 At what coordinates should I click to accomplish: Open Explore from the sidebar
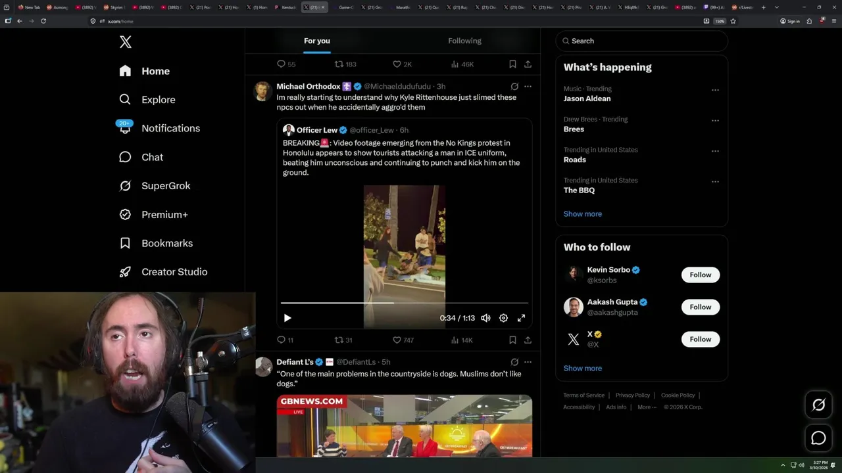[x=147, y=100]
